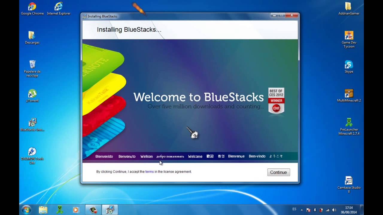
Task: Open the license terms link
Action: coord(150,172)
